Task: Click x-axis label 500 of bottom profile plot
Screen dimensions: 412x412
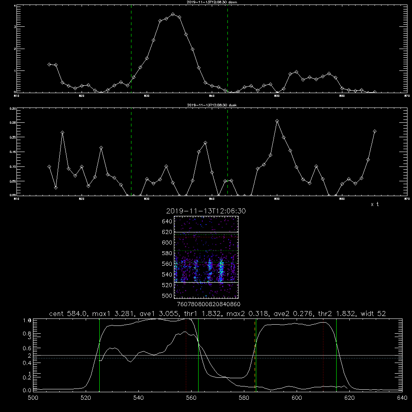Action: (x=33, y=398)
